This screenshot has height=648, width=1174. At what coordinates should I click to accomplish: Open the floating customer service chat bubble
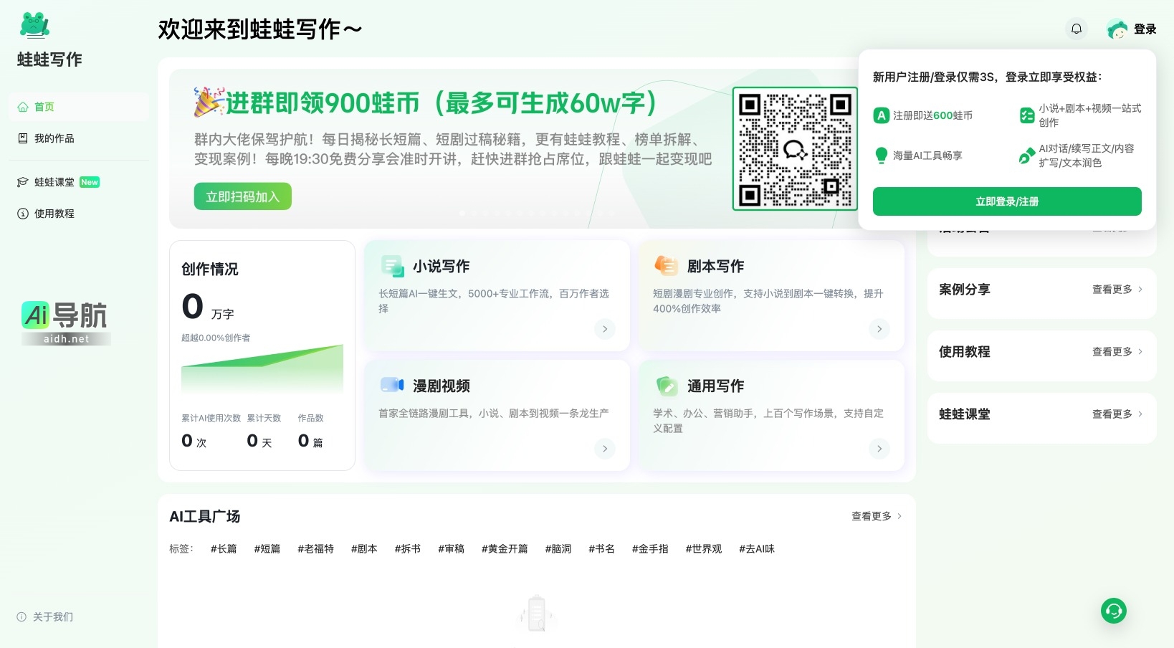point(1113,611)
